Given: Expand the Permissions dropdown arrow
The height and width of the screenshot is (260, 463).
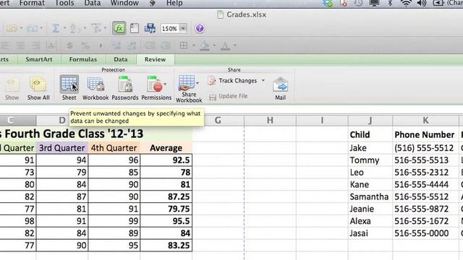Looking at the screenshot, I should click(165, 84).
